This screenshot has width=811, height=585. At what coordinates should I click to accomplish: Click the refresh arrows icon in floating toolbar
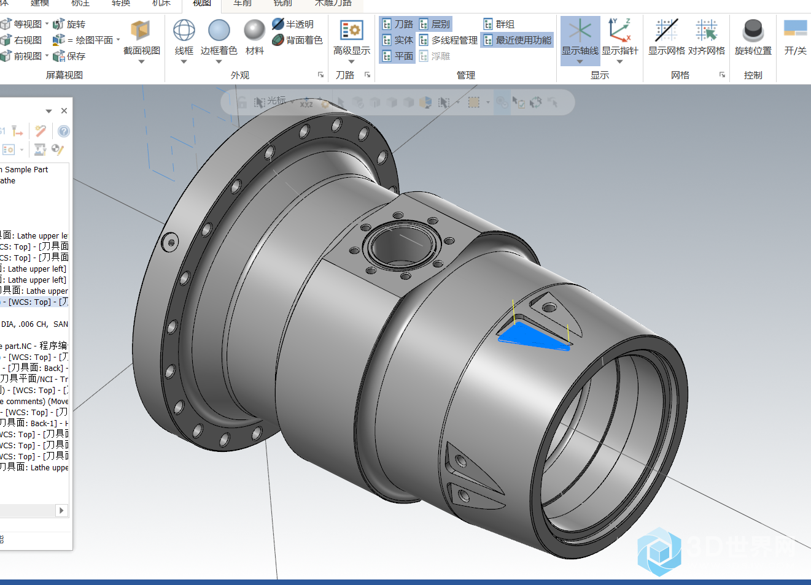coord(535,102)
